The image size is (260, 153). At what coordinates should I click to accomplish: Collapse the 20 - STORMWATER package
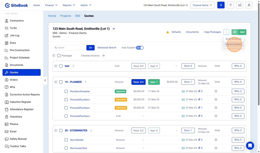56,131
